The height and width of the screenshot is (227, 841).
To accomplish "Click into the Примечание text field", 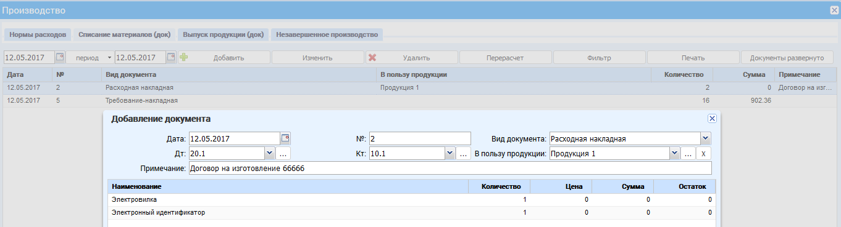I will coord(450,168).
